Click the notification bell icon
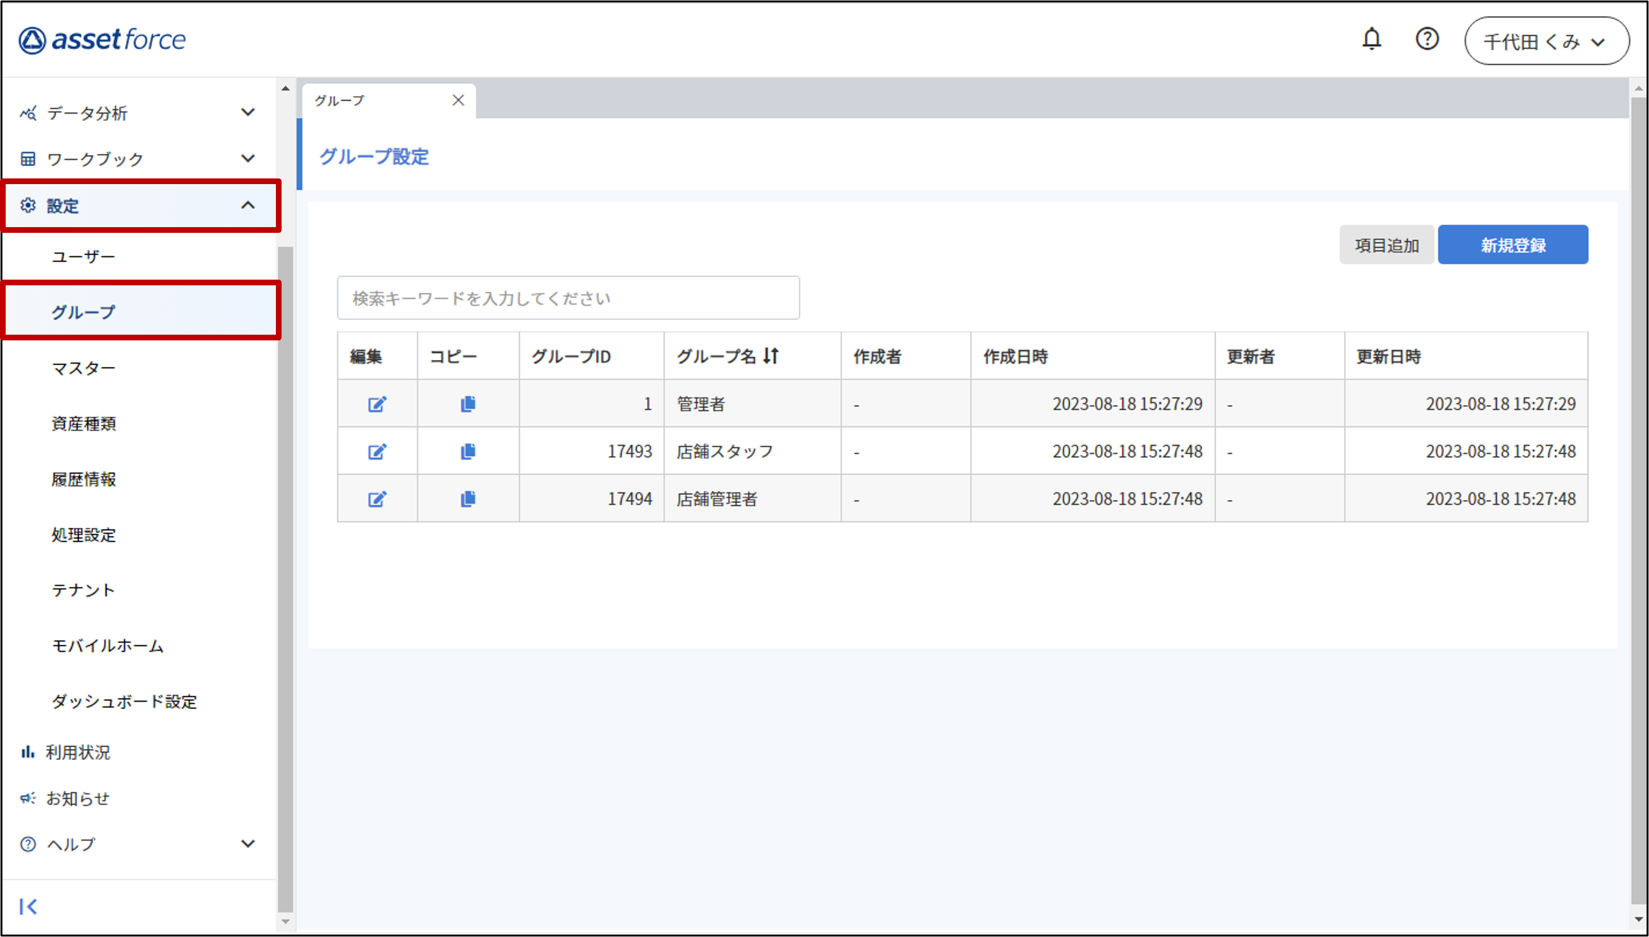 coord(1371,39)
